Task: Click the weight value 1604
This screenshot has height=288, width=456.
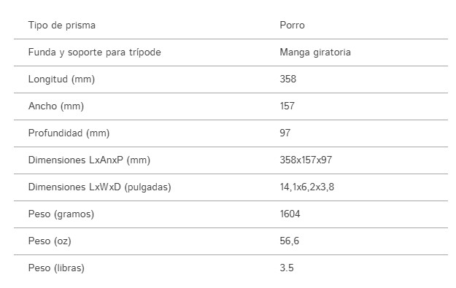Action: coord(290,214)
